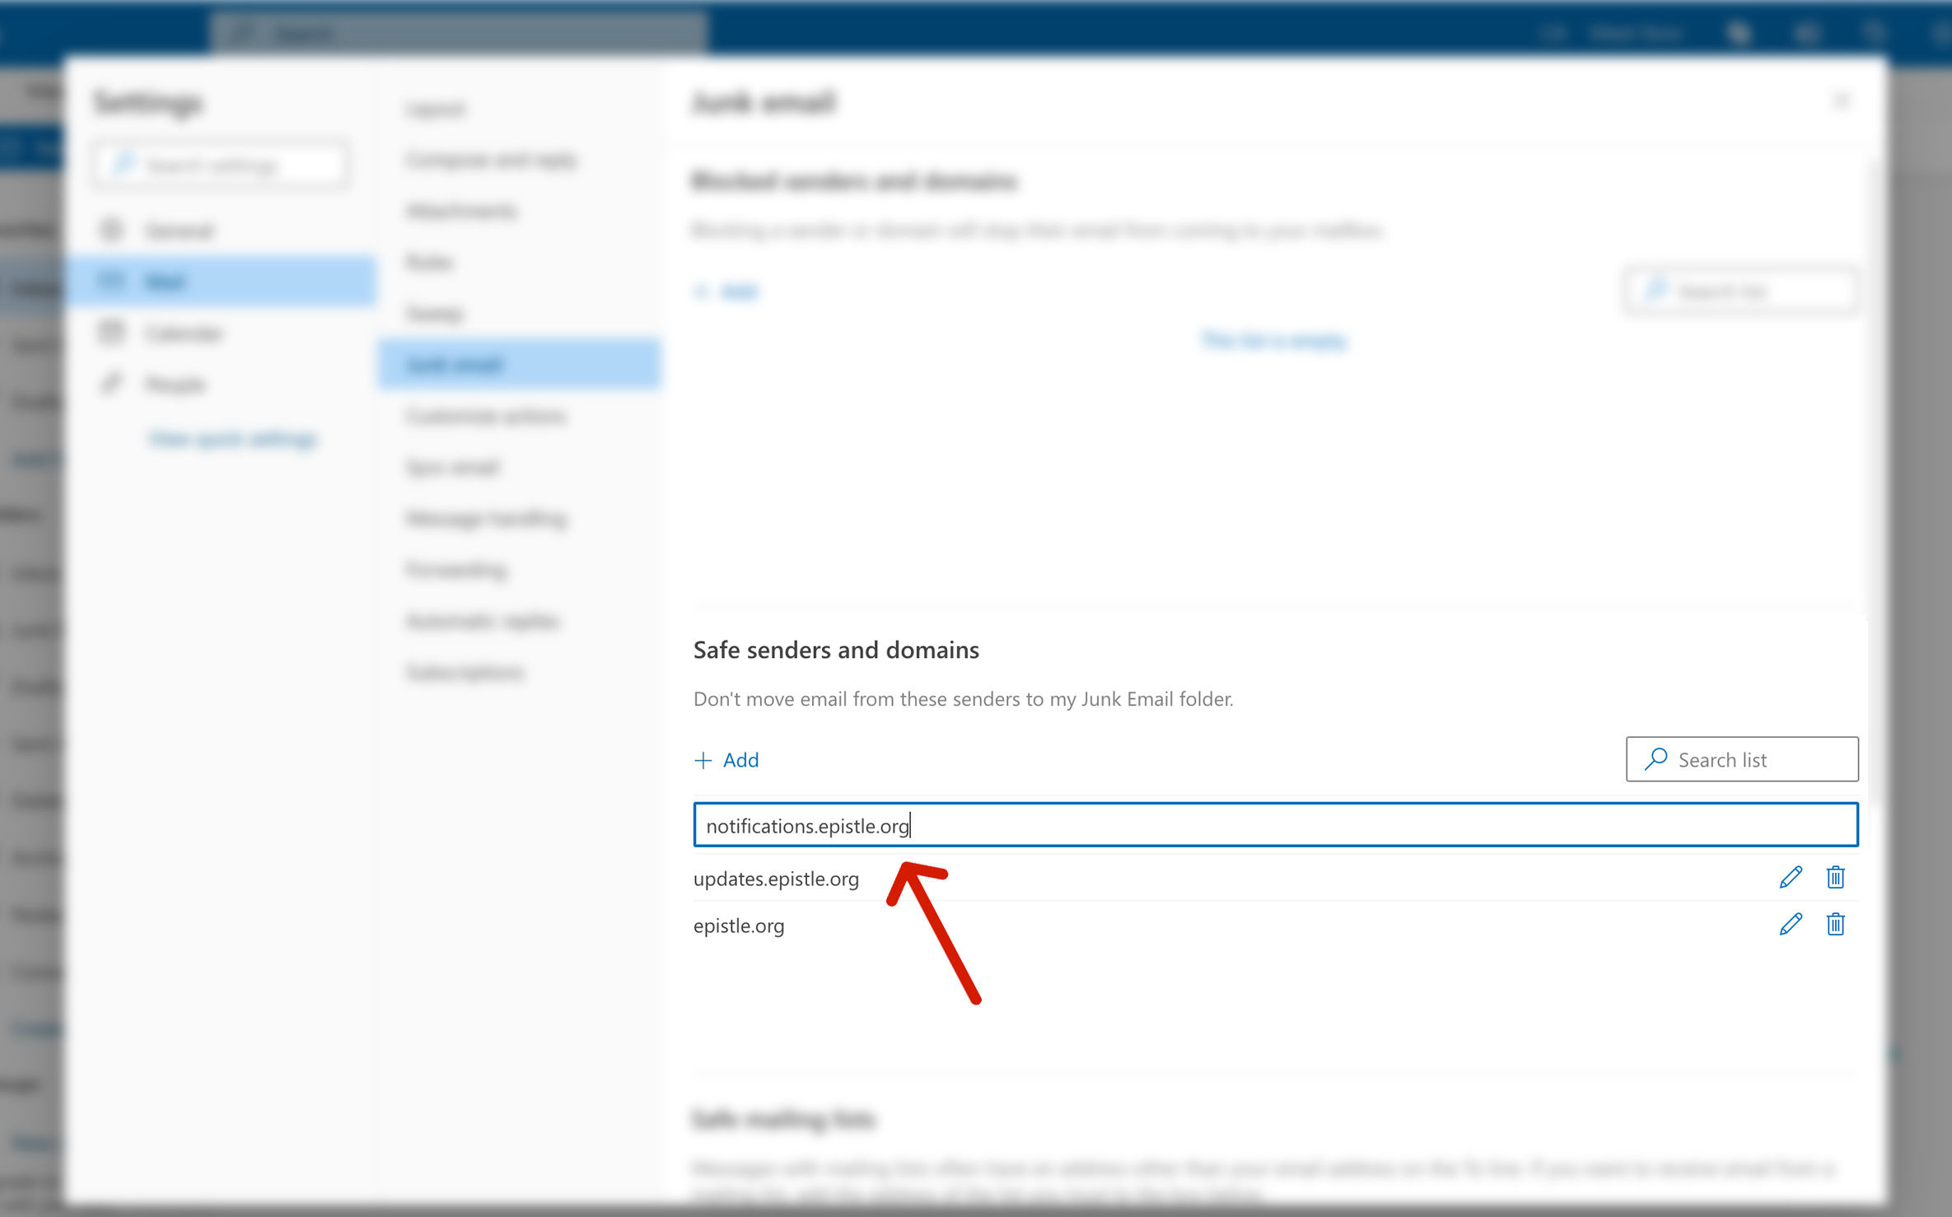Image resolution: width=1952 pixels, height=1217 pixels.
Task: Click pencil icon for epistle.org entry
Action: point(1790,925)
